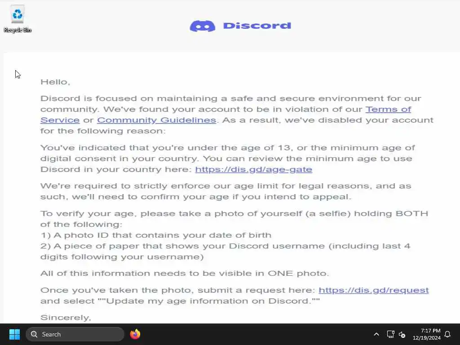The width and height of the screenshot is (460, 345).
Task: Open the clock and date flyout
Action: (427, 334)
